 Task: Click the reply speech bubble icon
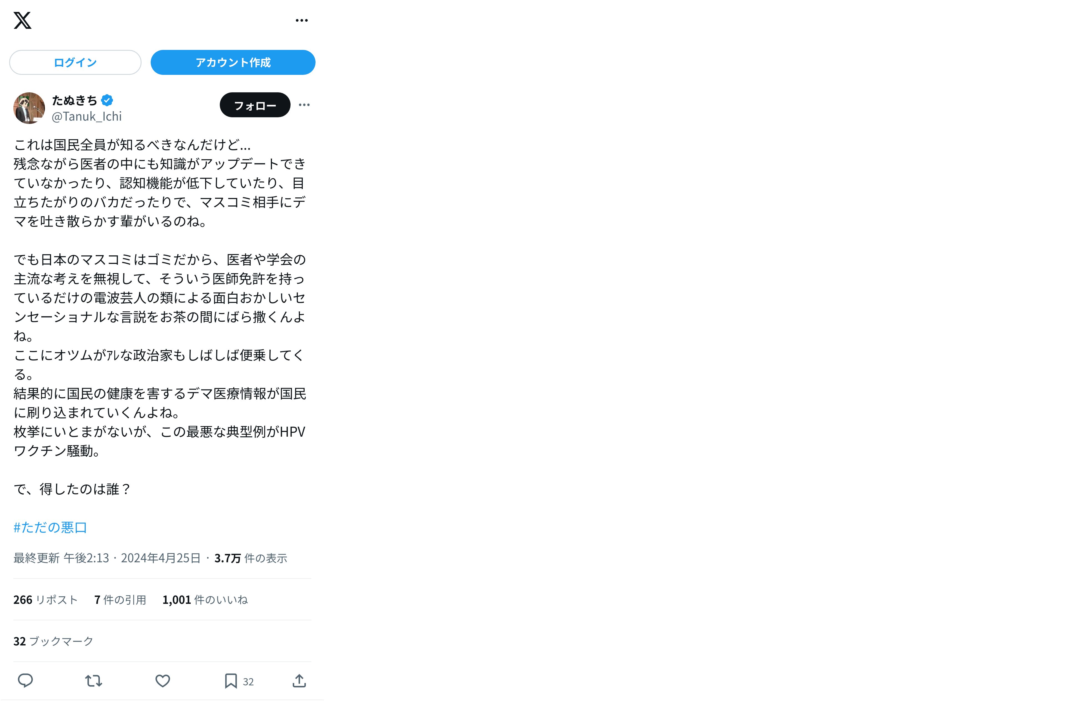pos(25,681)
